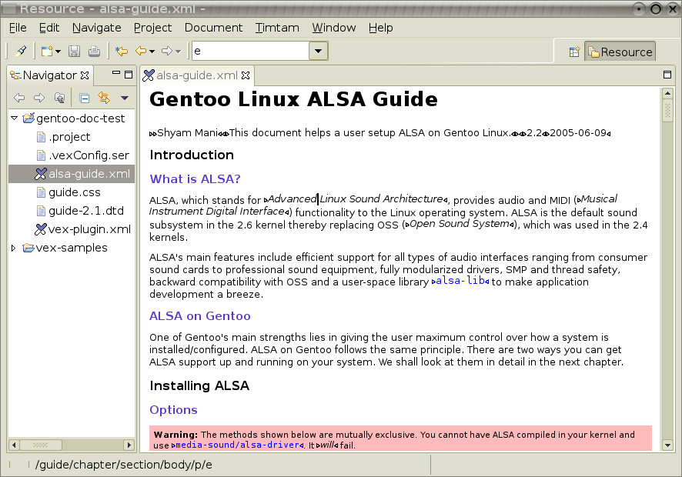Open the Forward history dropdown arrow
Viewport: 682px width, 477px height.
point(178,52)
